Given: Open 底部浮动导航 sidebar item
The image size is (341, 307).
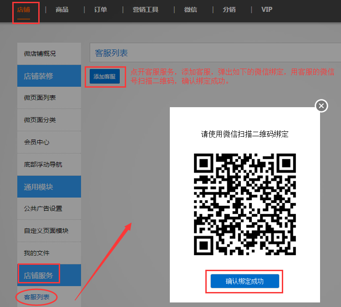Looking at the screenshot, I should (49, 164).
